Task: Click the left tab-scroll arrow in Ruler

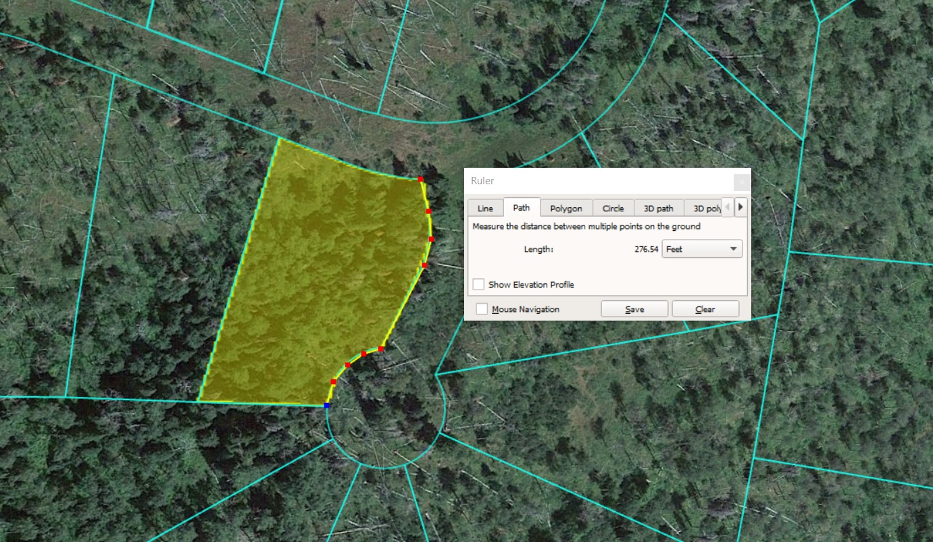Action: click(728, 207)
